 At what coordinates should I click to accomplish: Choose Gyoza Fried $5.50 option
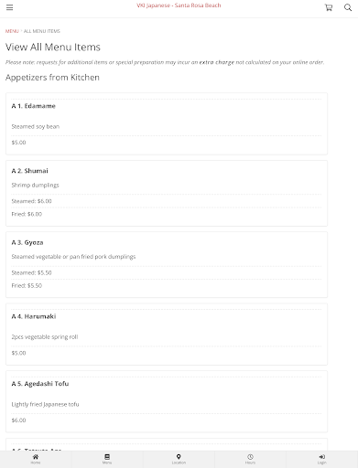pos(27,286)
